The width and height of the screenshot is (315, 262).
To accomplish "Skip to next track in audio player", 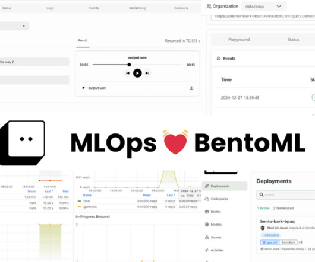I will [147, 73].
